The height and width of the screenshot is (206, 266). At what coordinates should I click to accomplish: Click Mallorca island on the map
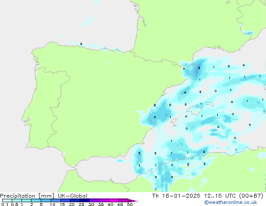point(194,110)
